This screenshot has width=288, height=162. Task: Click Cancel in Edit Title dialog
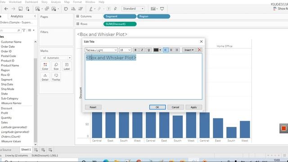(175, 107)
